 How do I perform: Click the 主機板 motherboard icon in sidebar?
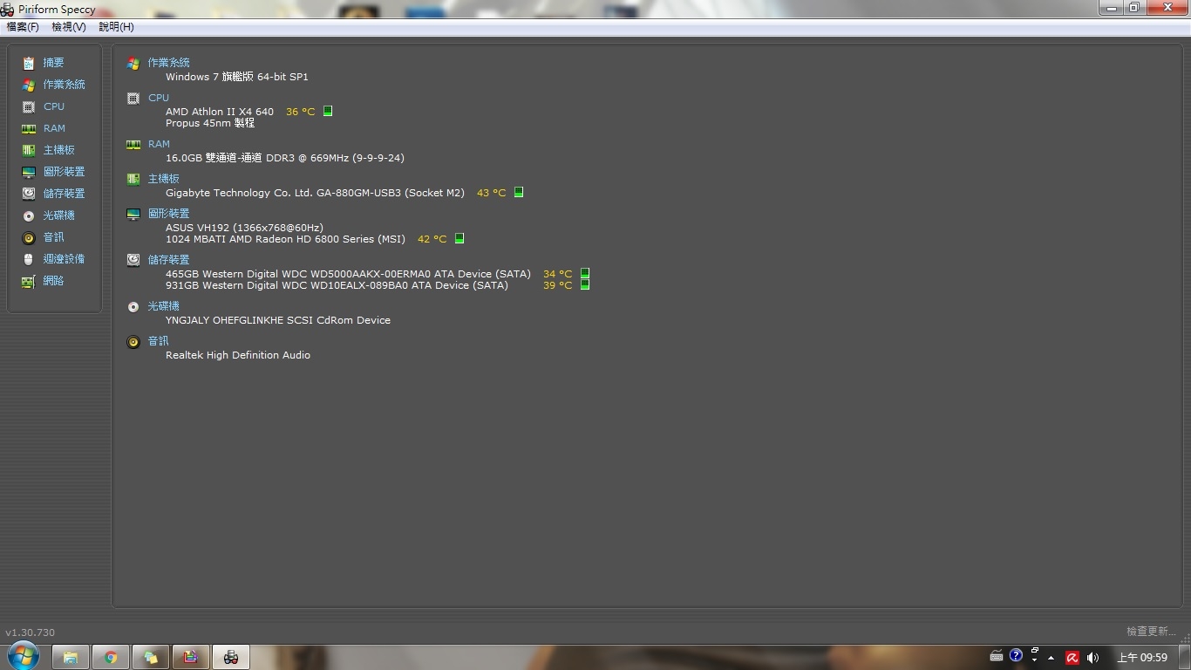(x=29, y=150)
